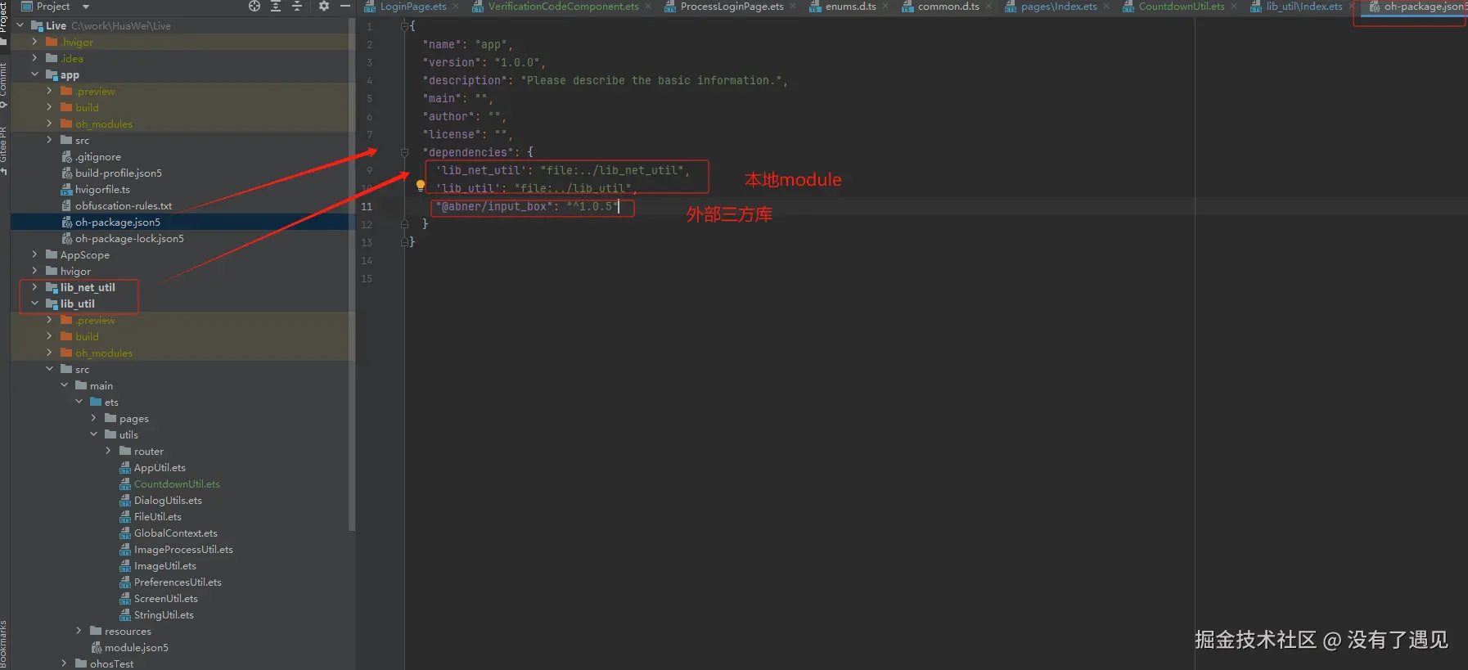Viewport: 1468px width, 670px height.
Task: Open Project panel settings gear
Action: (x=324, y=6)
